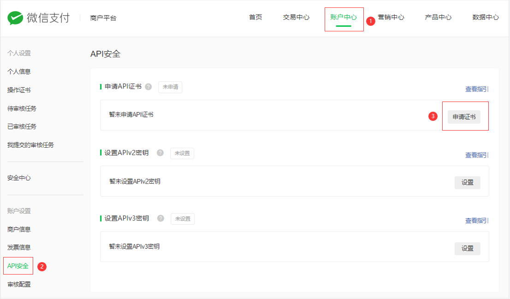The image size is (510, 299).
Task: Select 商户信息 under 账户设置
Action: coord(19,229)
